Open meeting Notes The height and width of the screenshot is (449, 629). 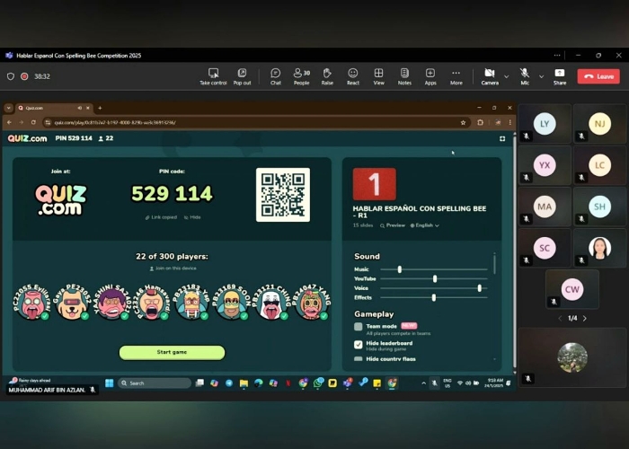404,76
